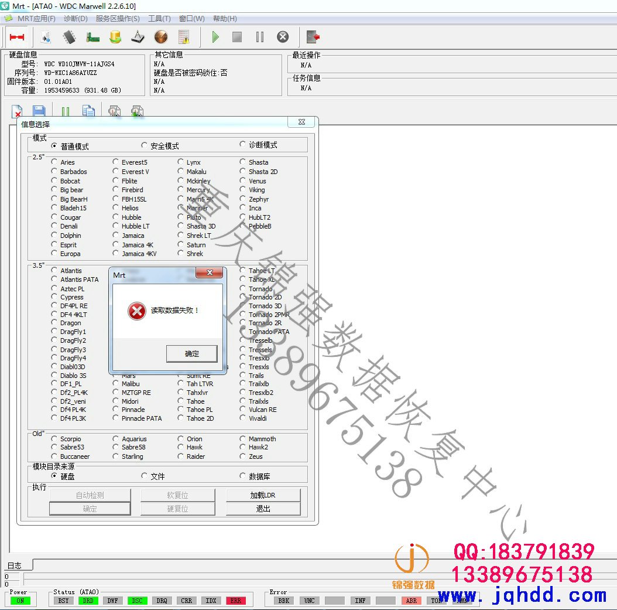Open the 工具(T) menu
The height and width of the screenshot is (610, 617).
coord(159,19)
